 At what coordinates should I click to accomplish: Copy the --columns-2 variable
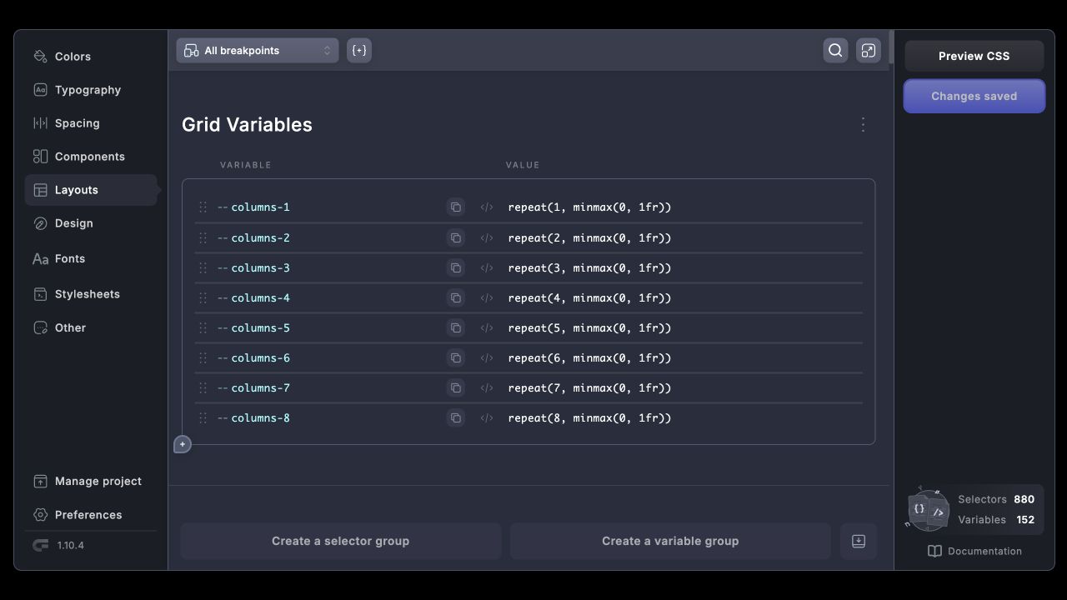pyautogui.click(x=455, y=238)
